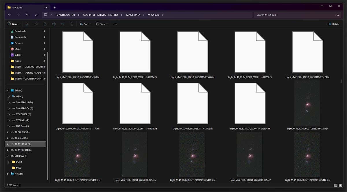Navigate up one level with the up arrow
Screen dimensions: 347x192
coord(27,15)
